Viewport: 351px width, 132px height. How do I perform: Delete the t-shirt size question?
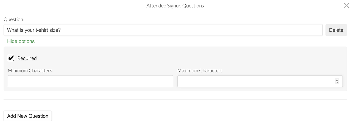tap(336, 30)
